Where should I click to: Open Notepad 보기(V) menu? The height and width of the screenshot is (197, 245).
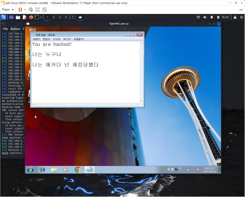coord(67,39)
